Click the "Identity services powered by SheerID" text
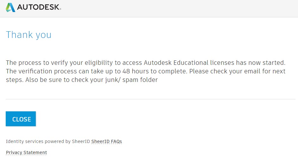The height and width of the screenshot is (161, 298). point(48,141)
